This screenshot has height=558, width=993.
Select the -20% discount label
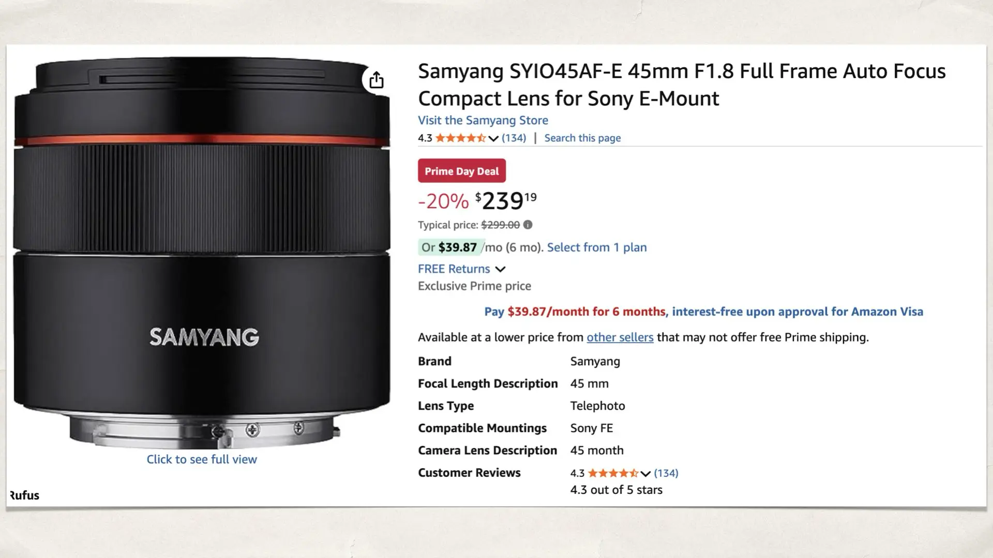[443, 201]
